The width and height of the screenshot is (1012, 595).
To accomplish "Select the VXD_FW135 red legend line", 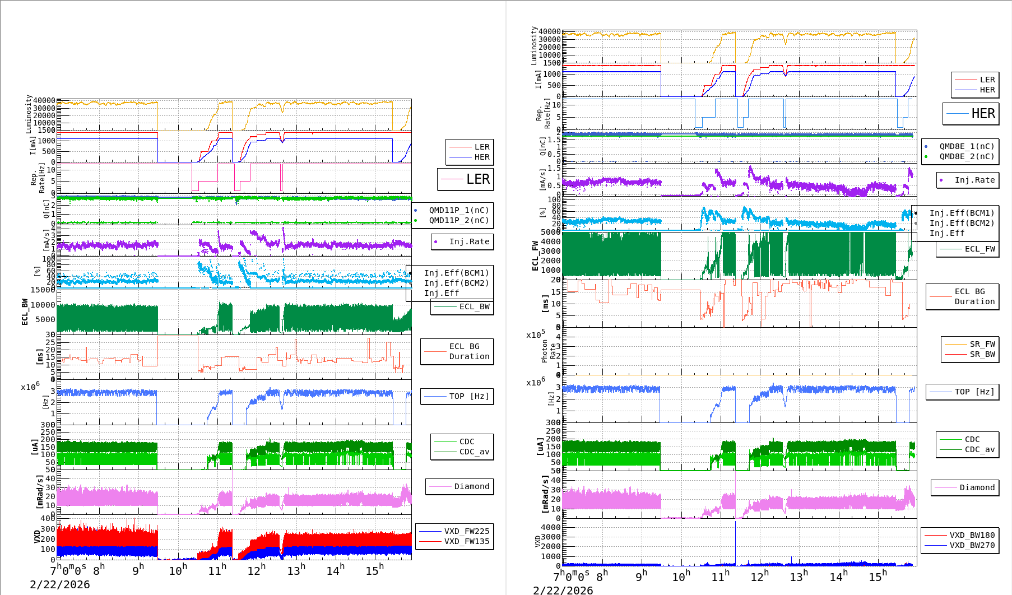I will (x=430, y=541).
